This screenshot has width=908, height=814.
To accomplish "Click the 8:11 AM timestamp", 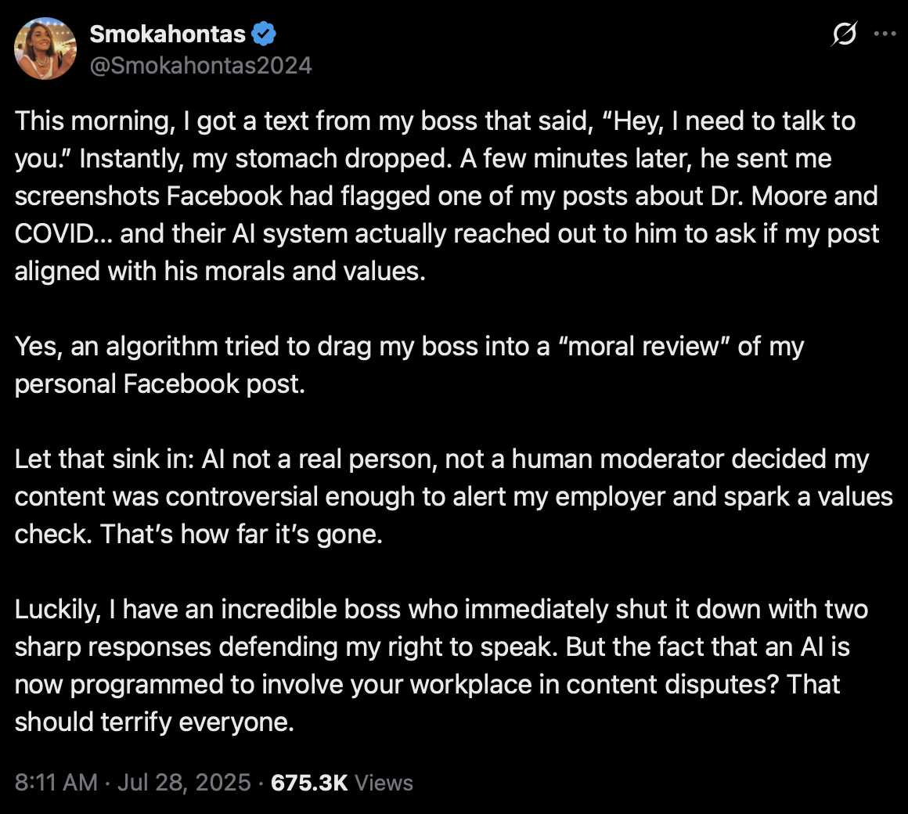I will (56, 782).
